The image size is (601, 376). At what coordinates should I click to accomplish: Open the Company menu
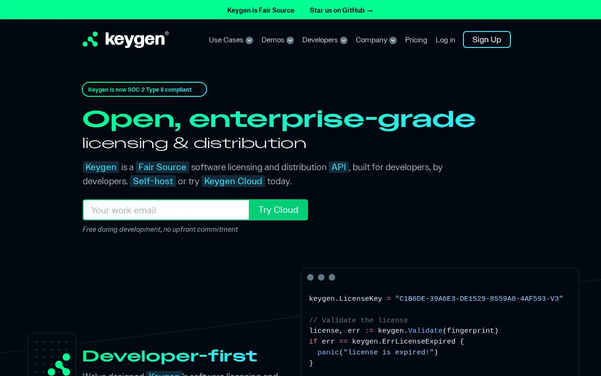point(371,40)
